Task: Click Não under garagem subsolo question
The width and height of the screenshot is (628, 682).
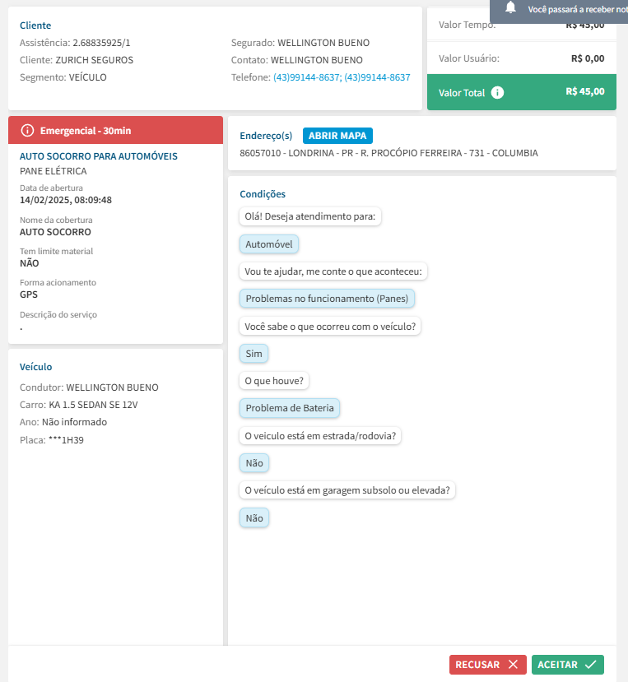Action: coord(254,518)
